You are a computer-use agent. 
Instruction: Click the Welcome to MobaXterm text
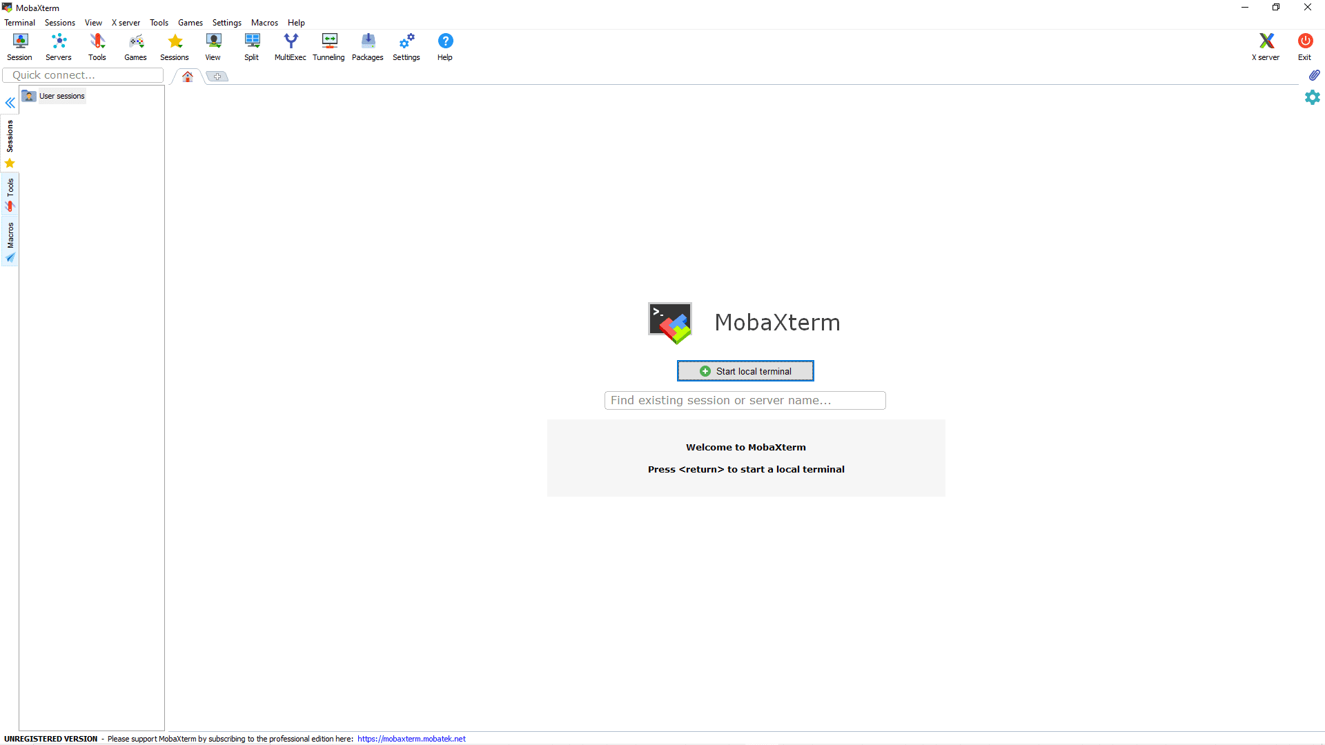point(746,447)
